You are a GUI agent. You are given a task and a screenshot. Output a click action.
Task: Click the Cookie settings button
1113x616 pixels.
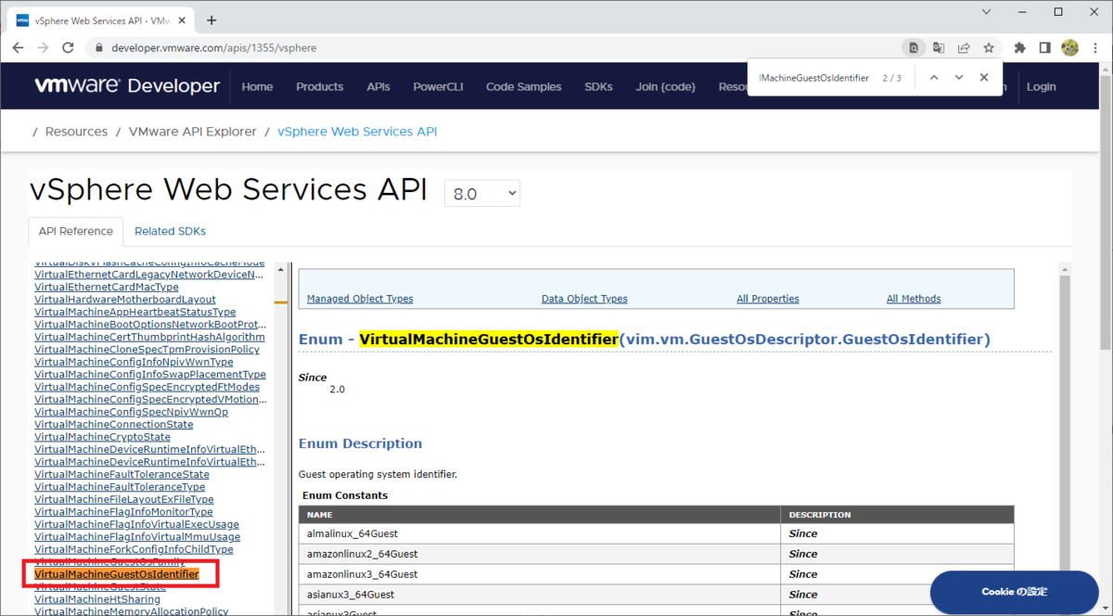[1014, 591]
